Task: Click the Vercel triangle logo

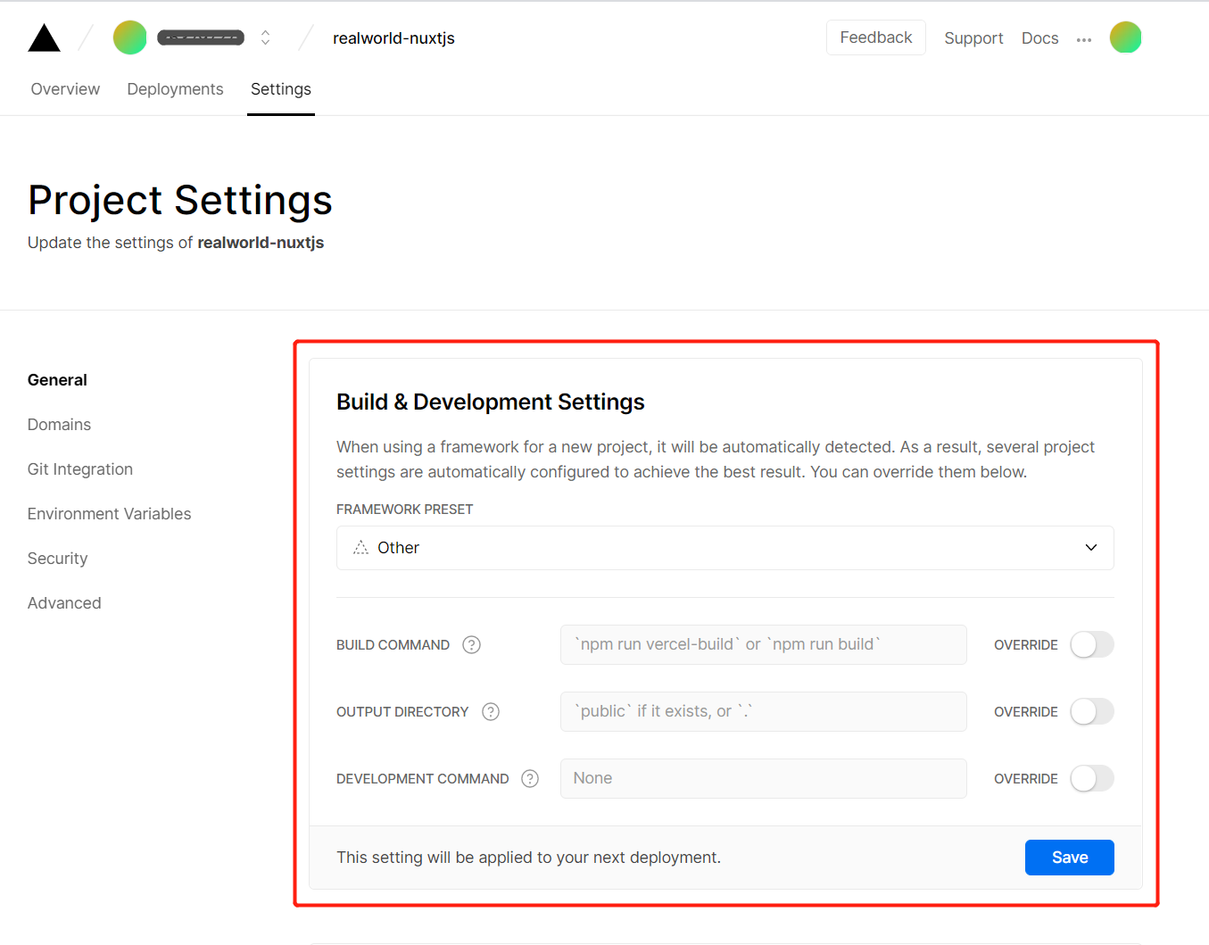Action: [44, 38]
